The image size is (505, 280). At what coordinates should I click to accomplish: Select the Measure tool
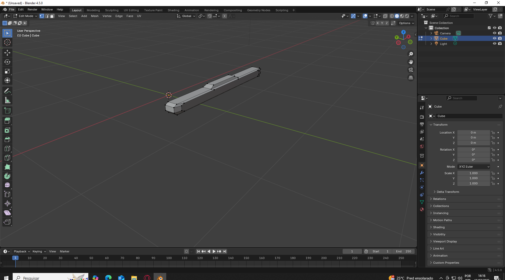pos(7,100)
